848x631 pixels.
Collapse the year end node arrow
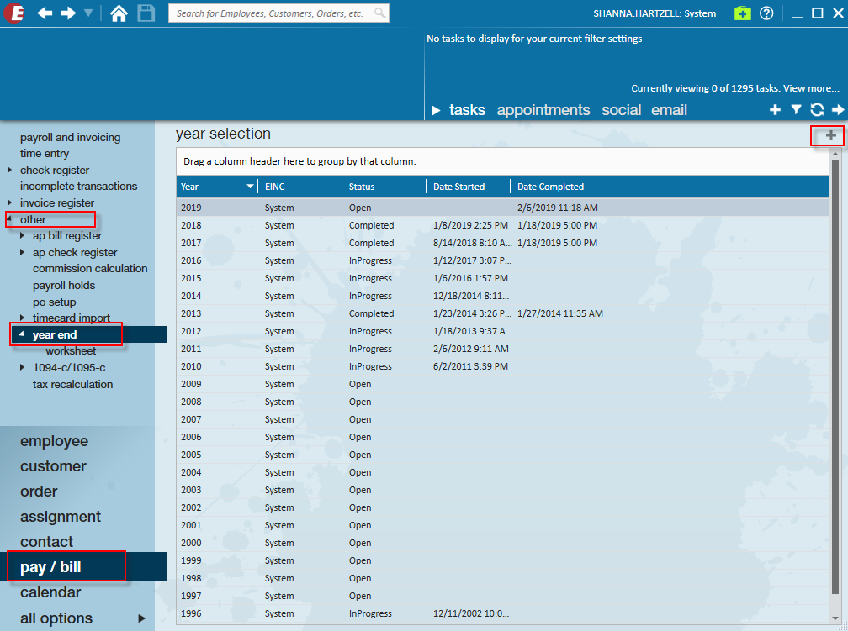[x=22, y=334]
